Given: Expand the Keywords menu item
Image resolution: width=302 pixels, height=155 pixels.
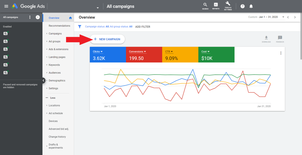Looking at the screenshot, I should click(x=54, y=65).
